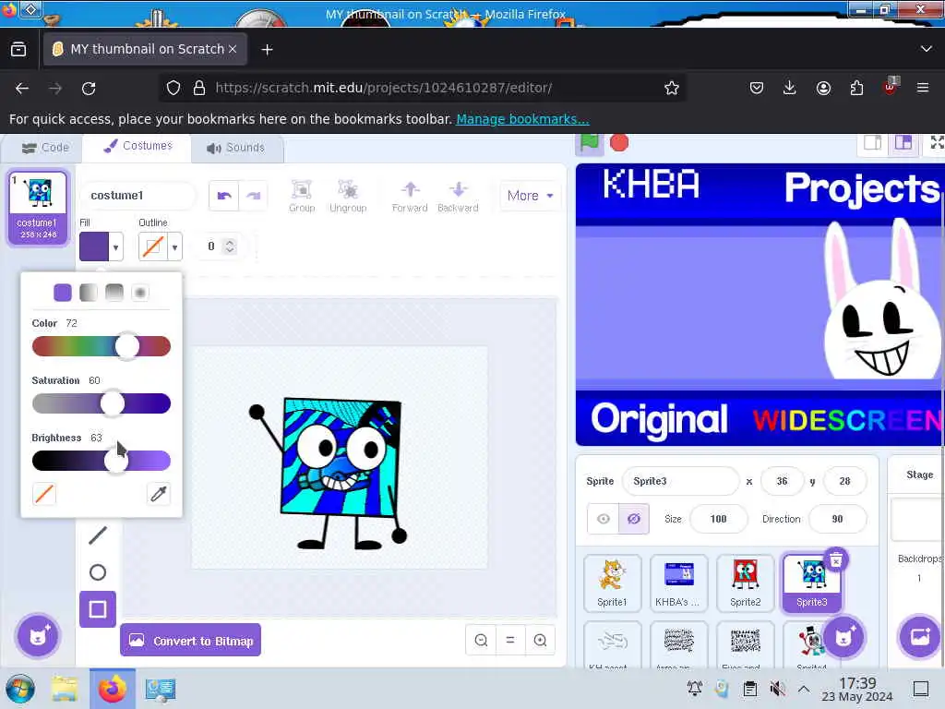Open the Choose a Sprite button
Image resolution: width=945 pixels, height=709 pixels.
coord(843,636)
